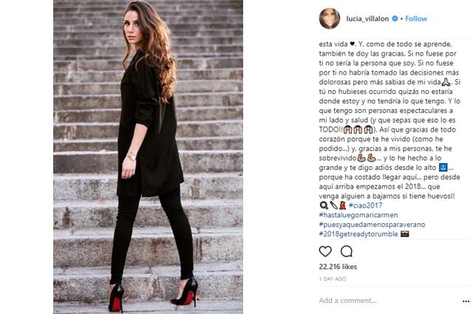Click the black heart emoji in caption

click(352, 44)
